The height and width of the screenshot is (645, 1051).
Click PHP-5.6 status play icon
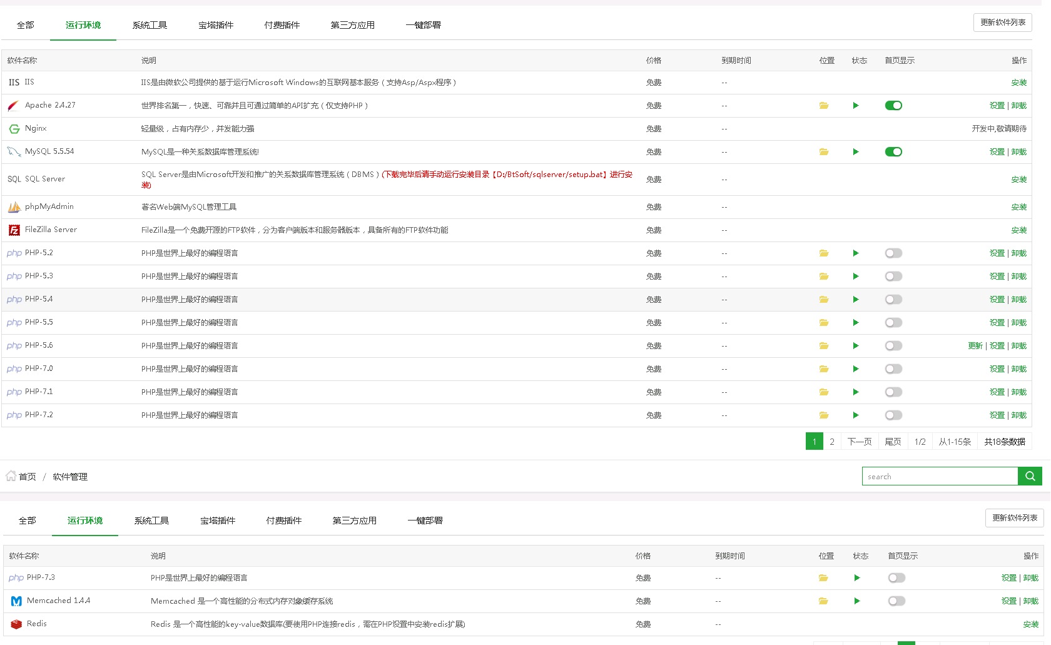856,346
